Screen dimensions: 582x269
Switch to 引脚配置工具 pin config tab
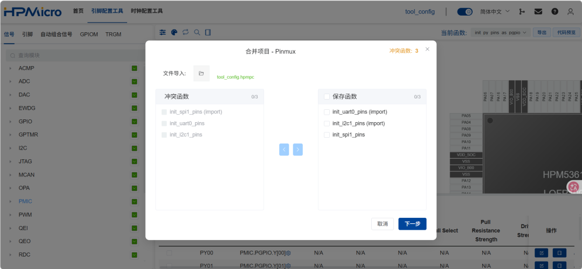pos(107,11)
